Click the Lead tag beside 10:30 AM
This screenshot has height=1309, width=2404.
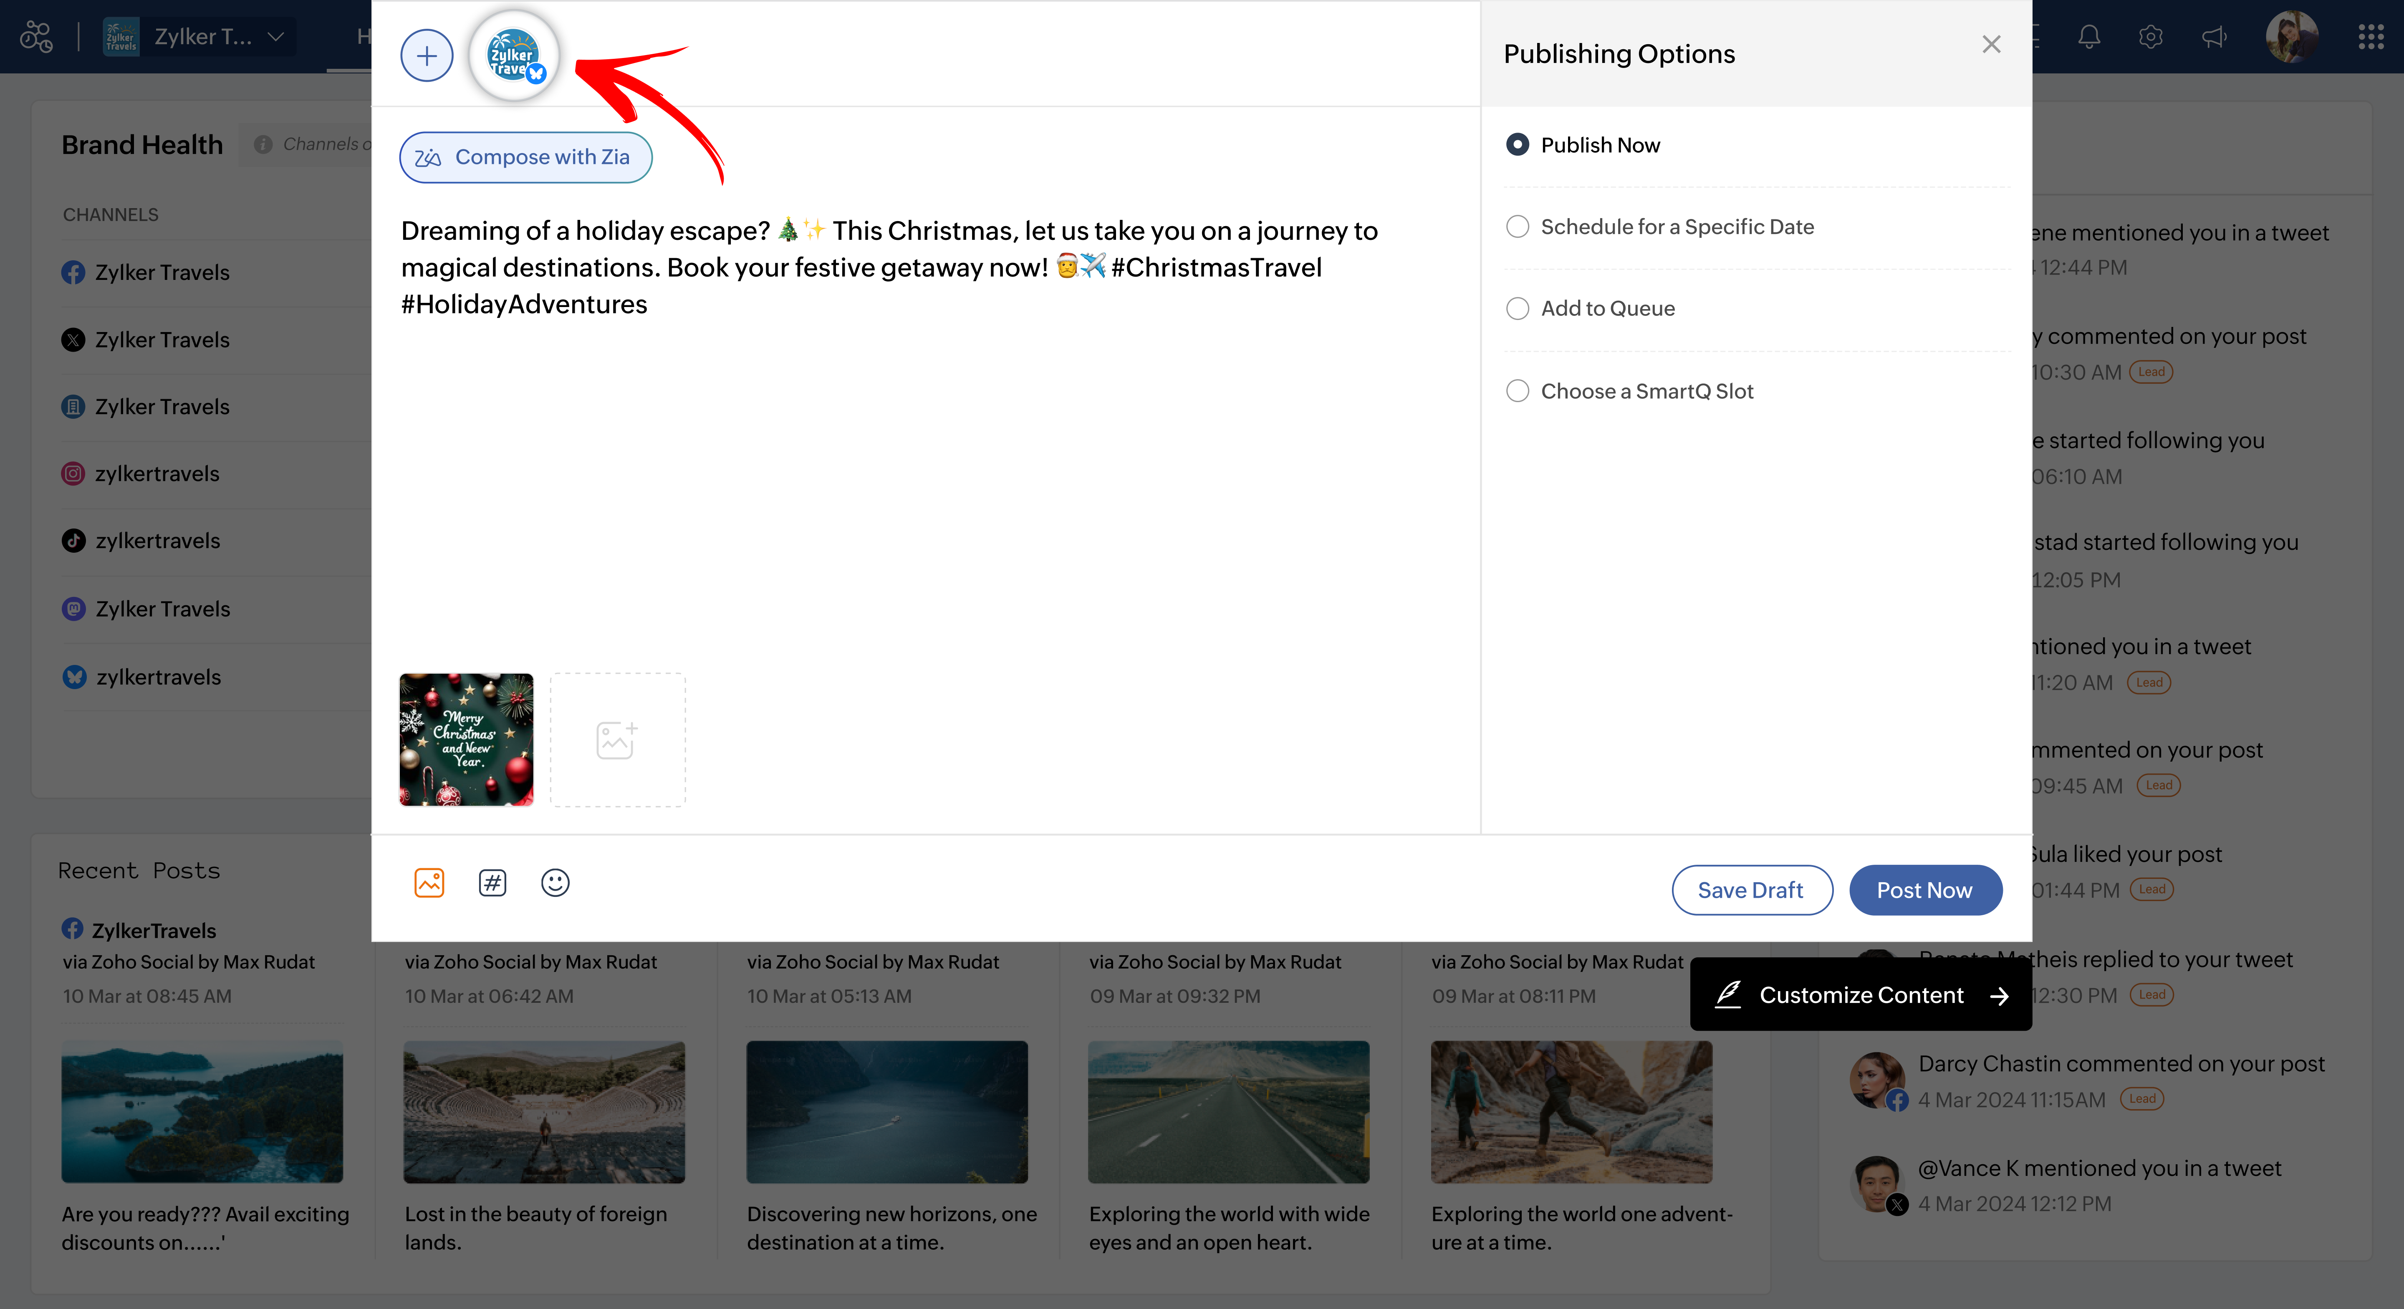pyautogui.click(x=2151, y=371)
